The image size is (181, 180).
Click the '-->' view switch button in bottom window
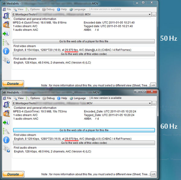(x=154, y=174)
